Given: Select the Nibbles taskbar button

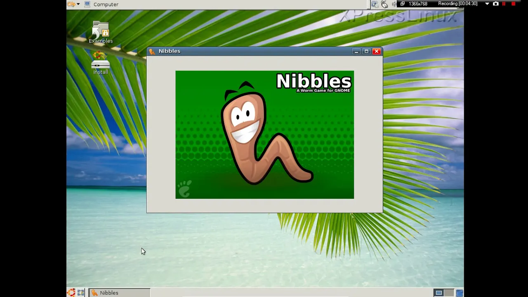Looking at the screenshot, I should click(x=120, y=292).
